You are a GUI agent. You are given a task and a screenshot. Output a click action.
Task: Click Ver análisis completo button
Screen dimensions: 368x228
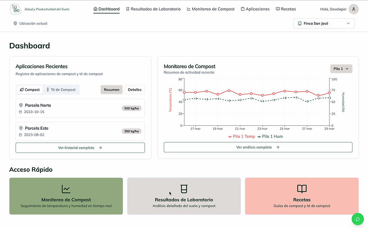258,147
